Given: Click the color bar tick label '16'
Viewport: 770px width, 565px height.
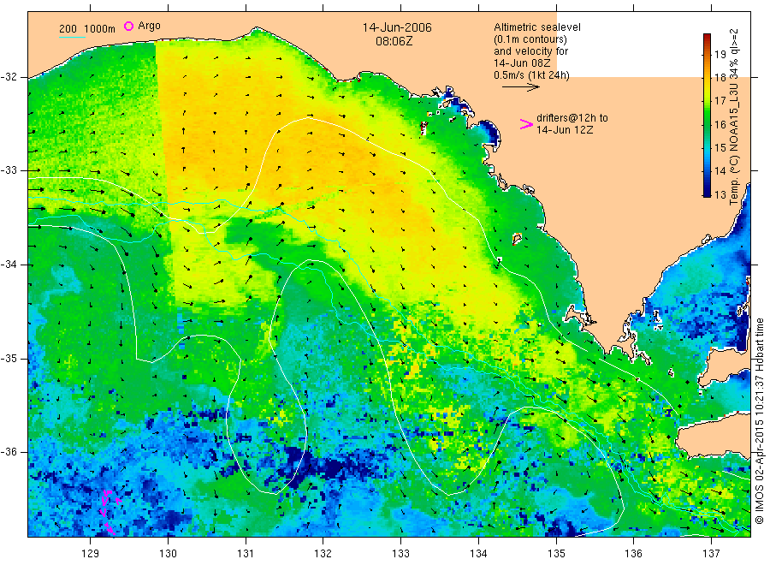Looking at the screenshot, I should pos(720,124).
